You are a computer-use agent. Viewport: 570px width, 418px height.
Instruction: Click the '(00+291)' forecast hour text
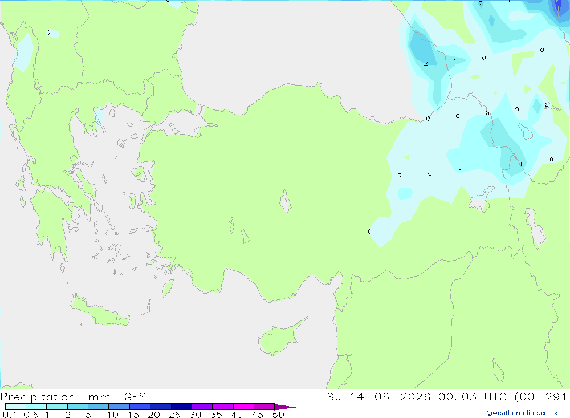point(542,397)
